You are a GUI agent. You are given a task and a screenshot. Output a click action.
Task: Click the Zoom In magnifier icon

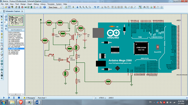(x=80, y=7)
